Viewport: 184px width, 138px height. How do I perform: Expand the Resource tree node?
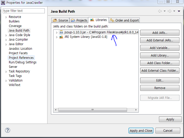click(6, 17)
